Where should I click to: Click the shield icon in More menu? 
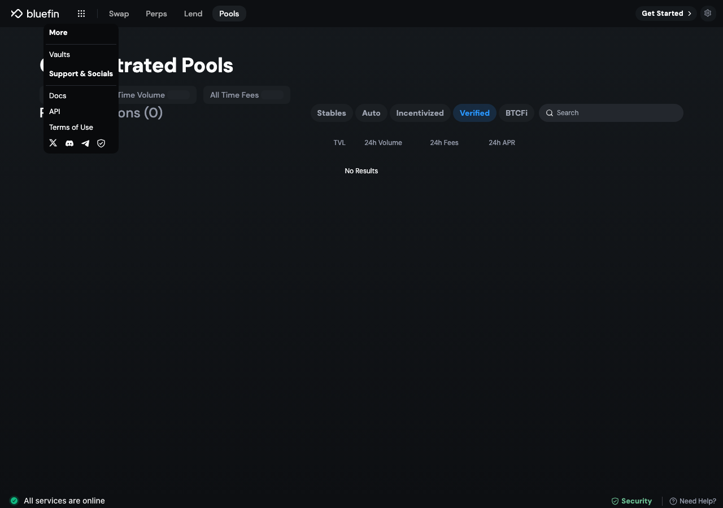point(101,143)
